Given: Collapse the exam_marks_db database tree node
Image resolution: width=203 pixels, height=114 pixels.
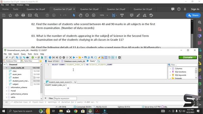Looking at the screenshot, I should 6,68.
